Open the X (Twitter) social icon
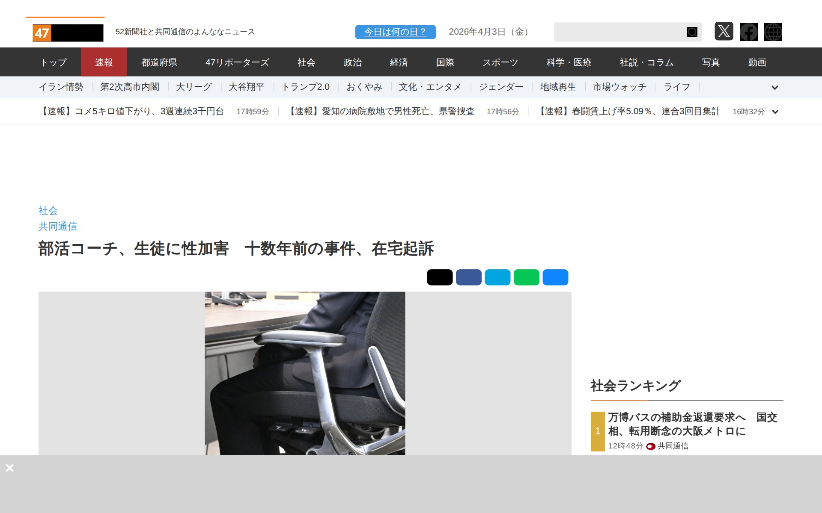822x513 pixels. [x=724, y=32]
